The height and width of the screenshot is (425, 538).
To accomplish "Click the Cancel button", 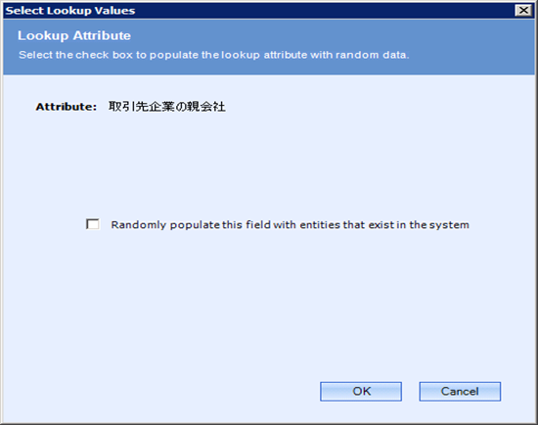I will coord(460,392).
